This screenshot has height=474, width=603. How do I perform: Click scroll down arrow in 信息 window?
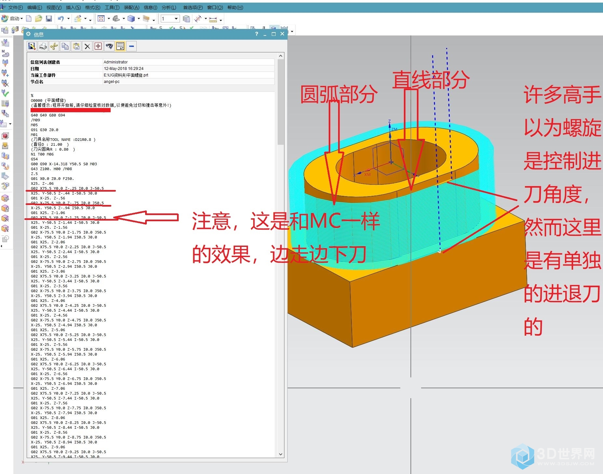[x=281, y=454]
